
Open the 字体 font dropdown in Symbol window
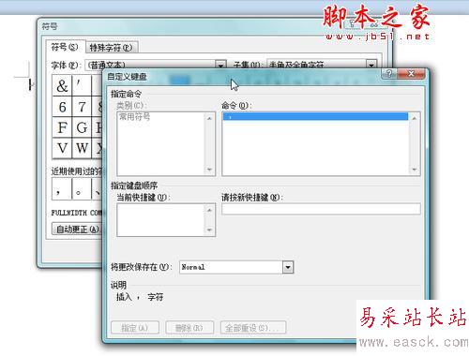220,65
